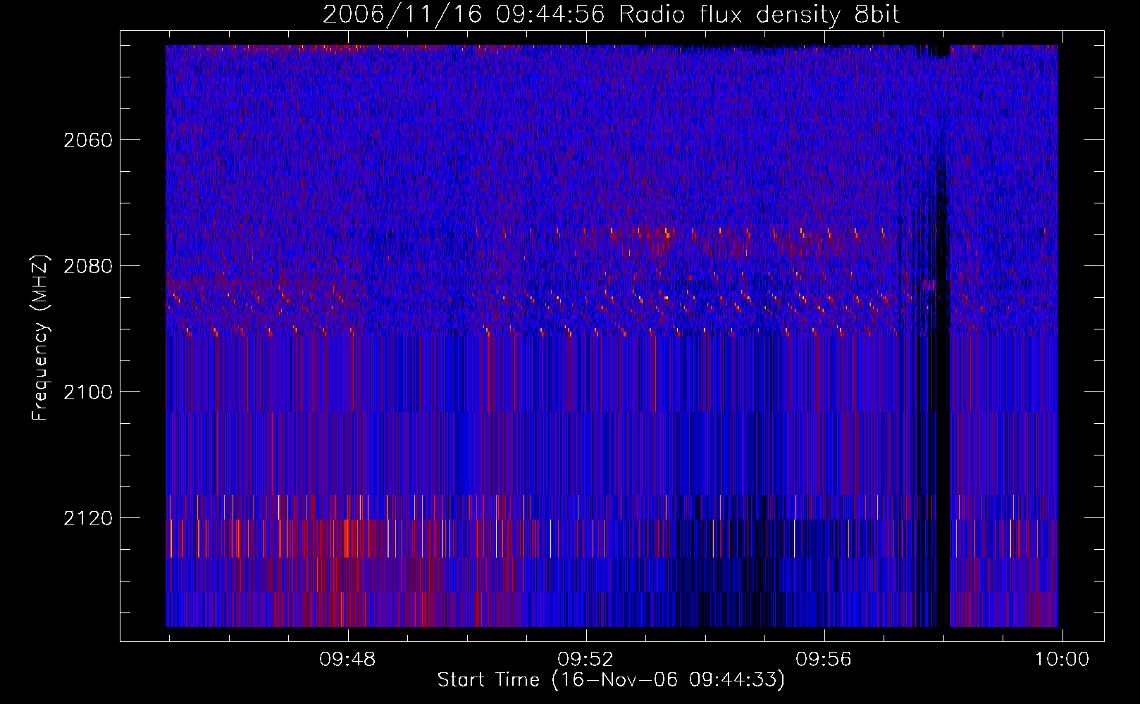Click the 09:52 time tick label
The height and width of the screenshot is (704, 1140).
(586, 660)
